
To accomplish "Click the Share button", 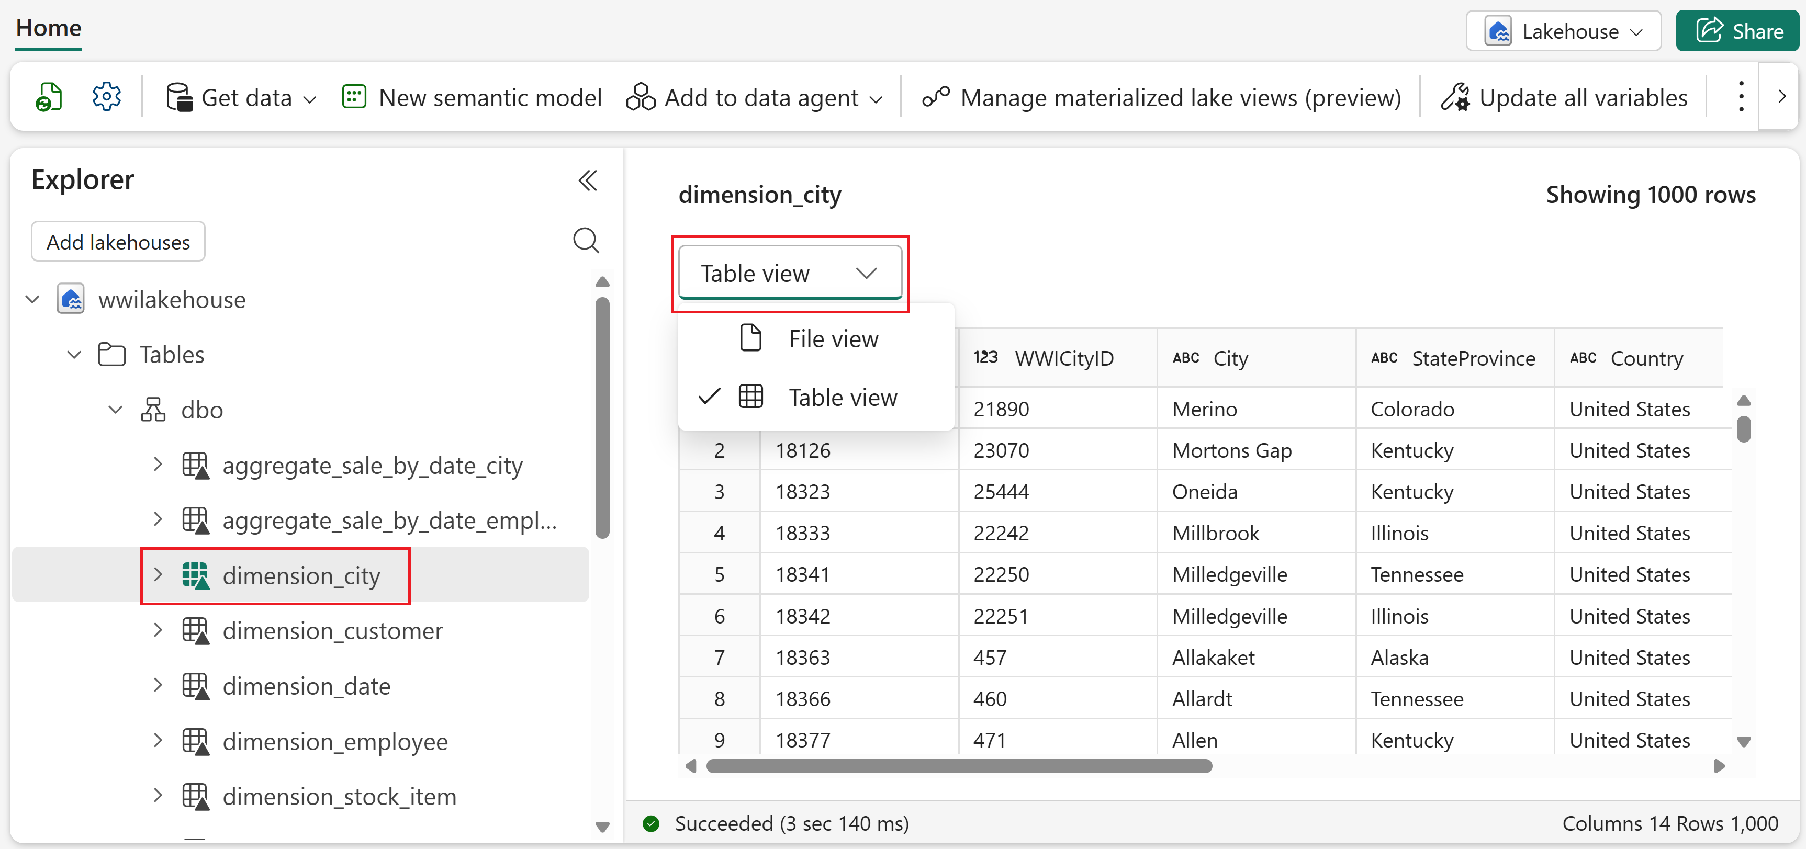I will [x=1738, y=31].
